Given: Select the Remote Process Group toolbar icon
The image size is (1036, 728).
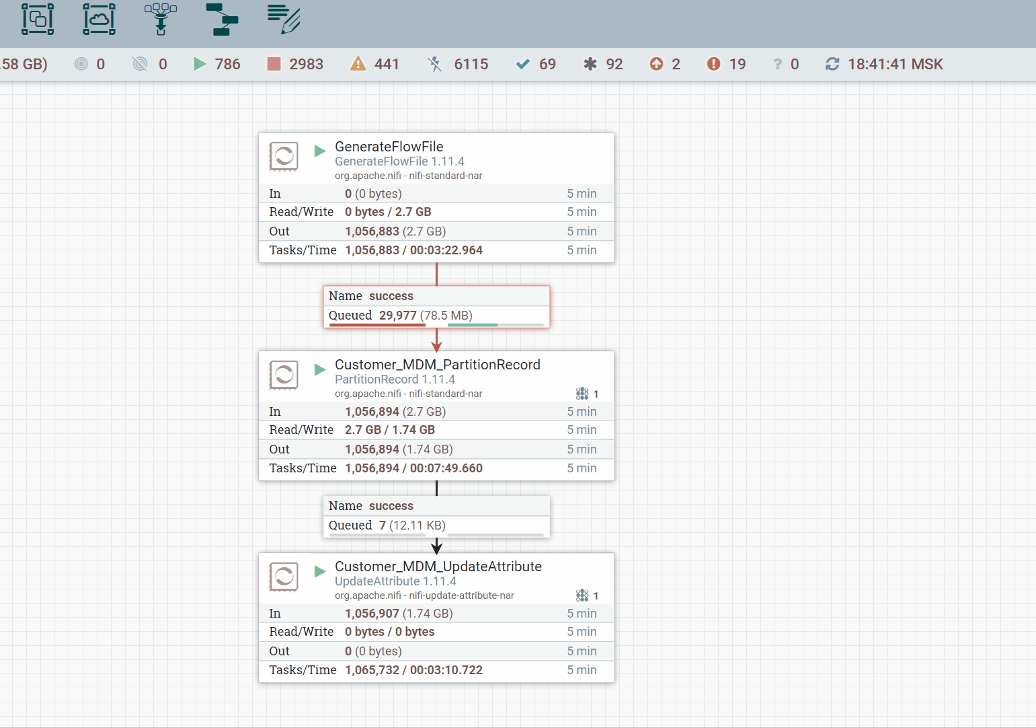Looking at the screenshot, I should click(x=99, y=19).
